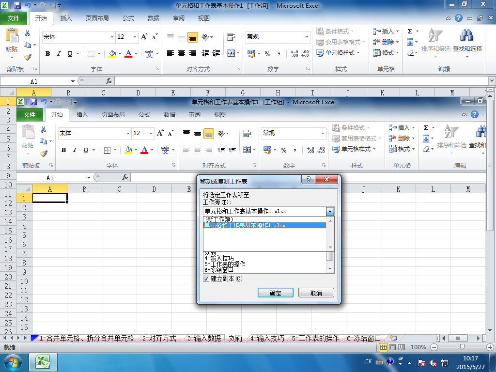Click Shrink Font icon in outer window ribbon

click(155, 37)
